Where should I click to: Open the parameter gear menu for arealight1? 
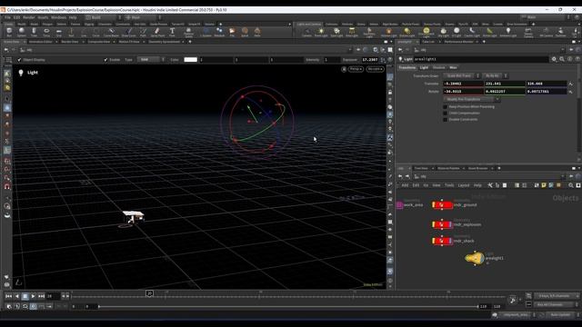click(x=554, y=59)
